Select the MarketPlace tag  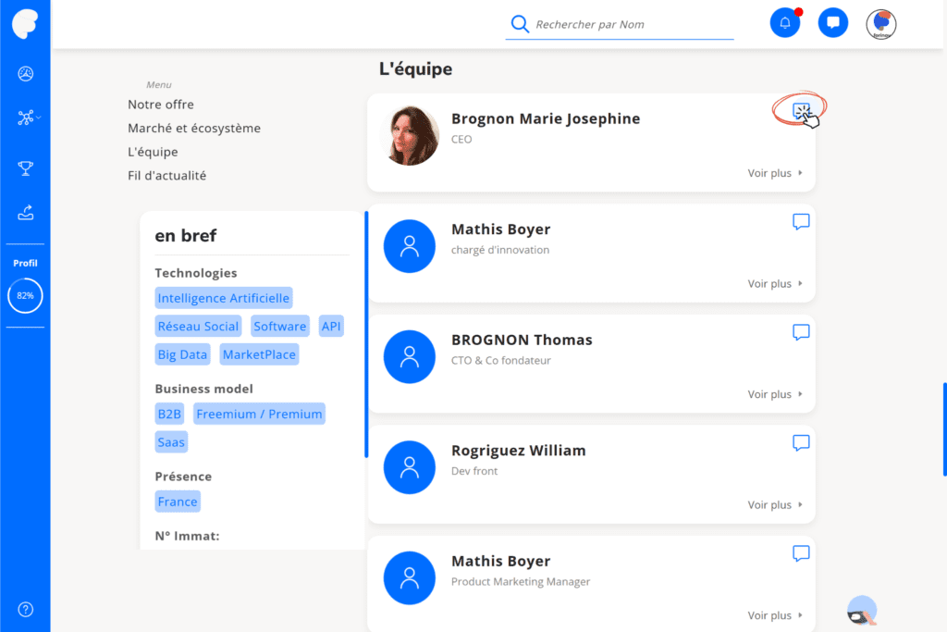coord(259,354)
